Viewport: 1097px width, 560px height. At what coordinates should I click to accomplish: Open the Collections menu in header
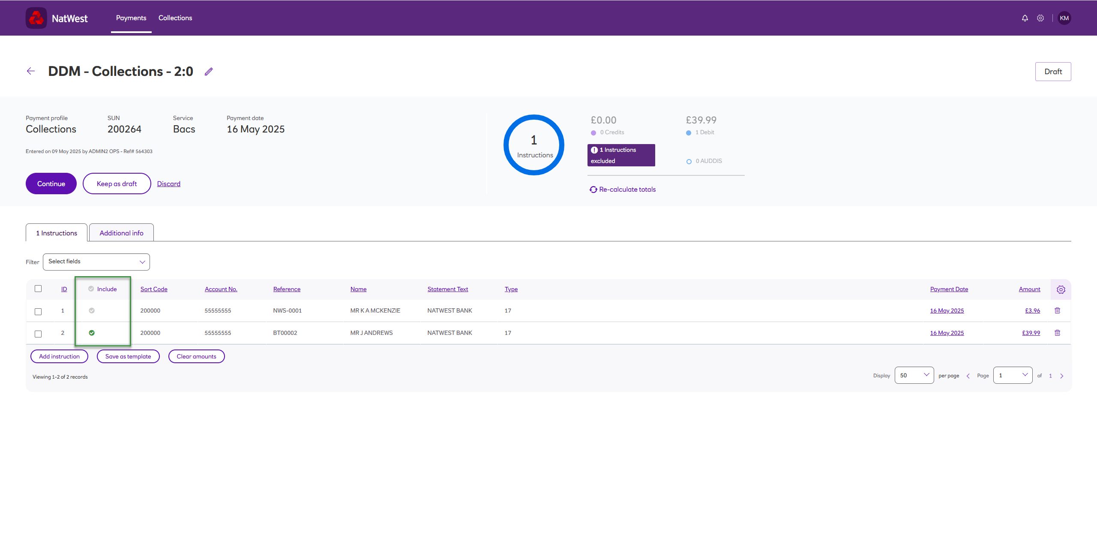175,18
